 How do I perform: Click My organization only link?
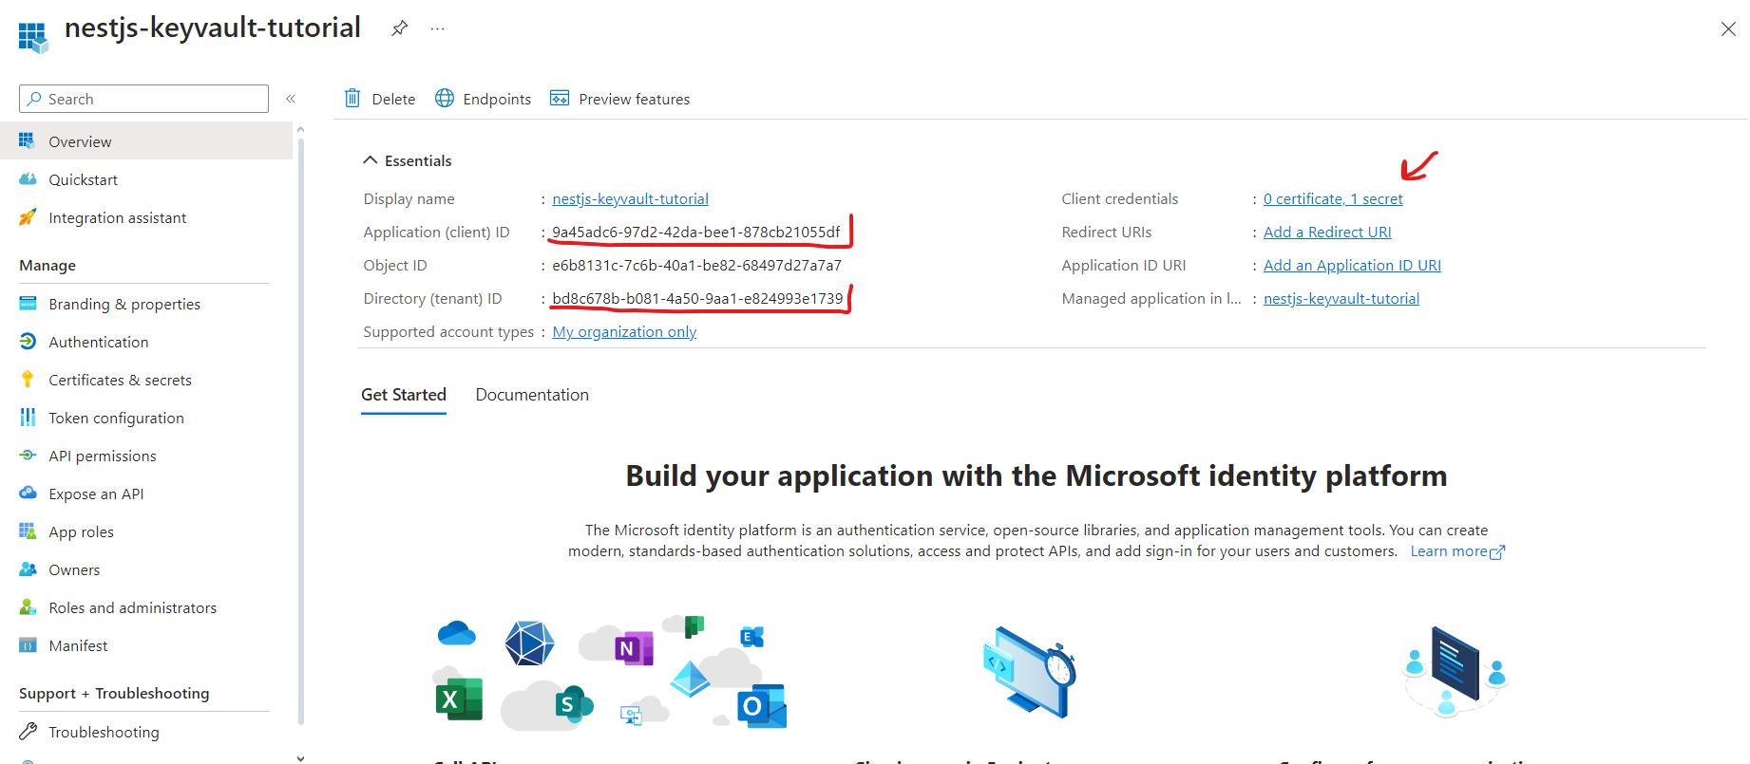coord(624,331)
